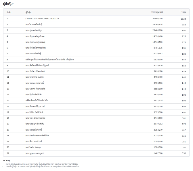Click the 23,608,100 shares value
This screenshot has width=193, height=171.
point(157,30)
